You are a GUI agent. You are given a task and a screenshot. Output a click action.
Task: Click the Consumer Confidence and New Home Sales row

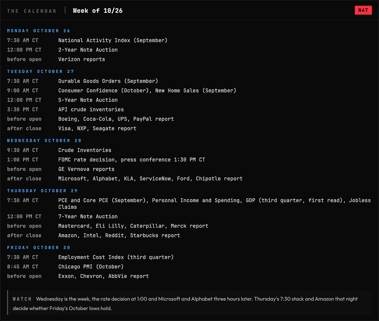(x=147, y=91)
